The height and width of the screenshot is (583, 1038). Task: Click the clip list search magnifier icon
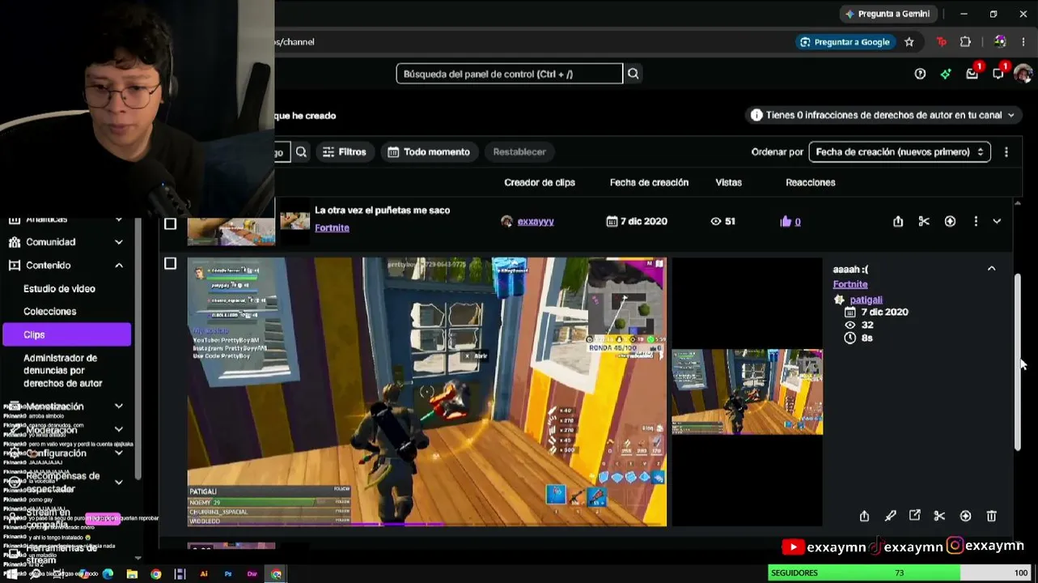point(301,151)
